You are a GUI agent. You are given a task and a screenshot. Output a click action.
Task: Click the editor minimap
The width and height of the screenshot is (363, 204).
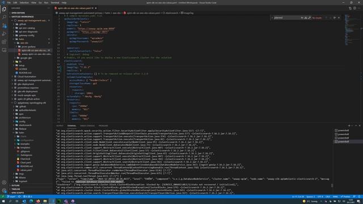[352, 30]
